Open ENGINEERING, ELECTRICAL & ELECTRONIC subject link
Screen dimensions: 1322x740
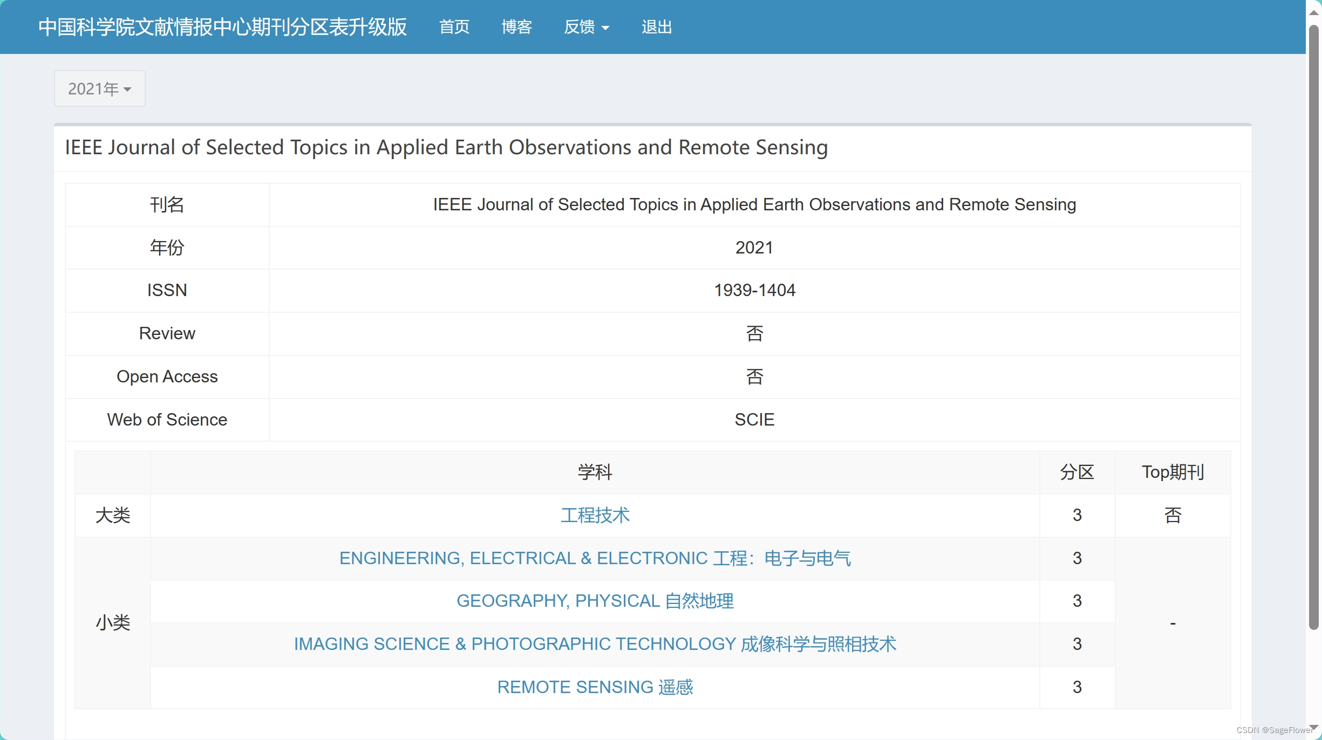(595, 558)
